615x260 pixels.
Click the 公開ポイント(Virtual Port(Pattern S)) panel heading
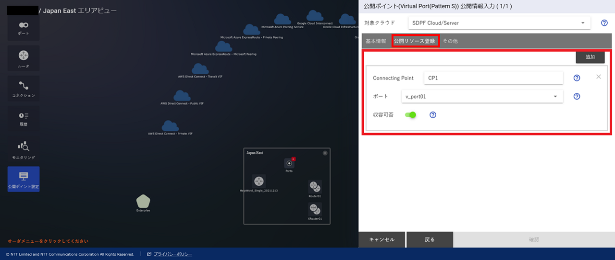pyautogui.click(x=438, y=6)
